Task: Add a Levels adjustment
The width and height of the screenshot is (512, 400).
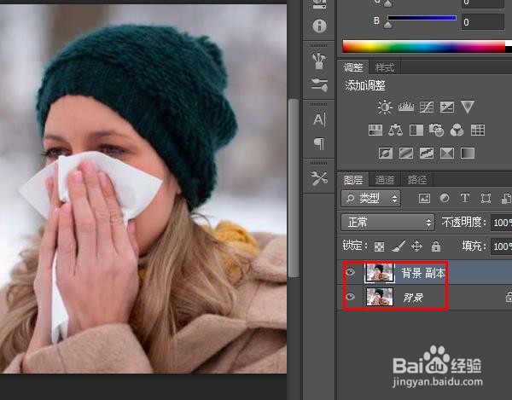Action: pos(406,107)
